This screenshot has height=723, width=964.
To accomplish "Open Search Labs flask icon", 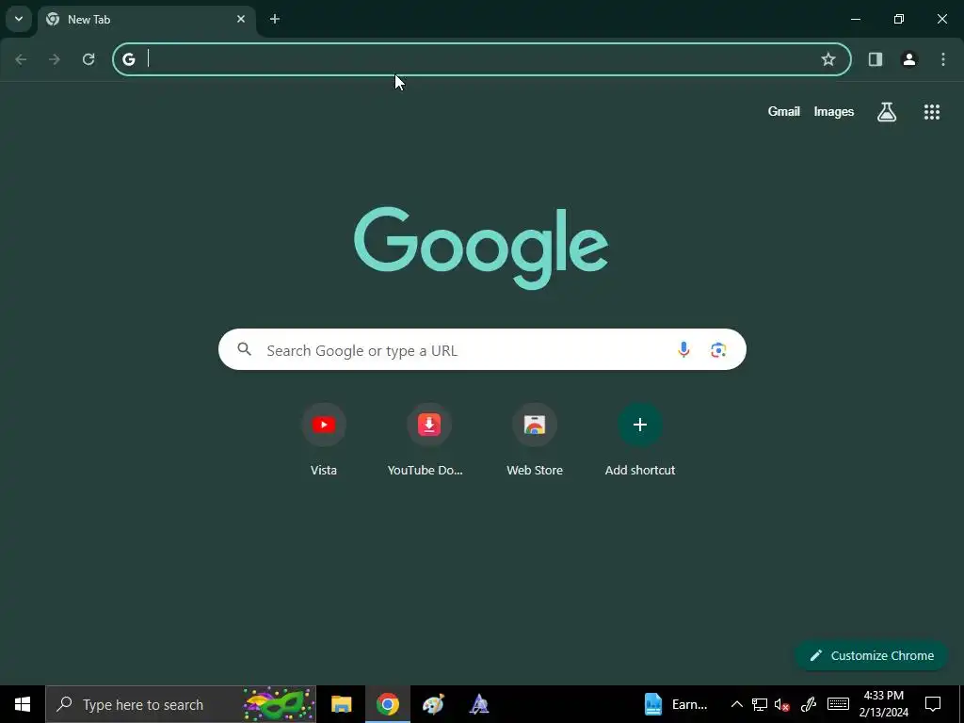I will click(887, 112).
